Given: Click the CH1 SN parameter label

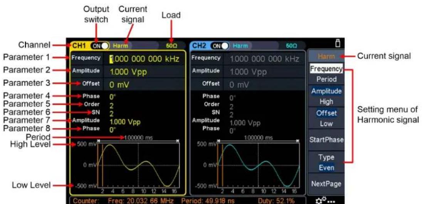Looking at the screenshot, I should point(96,112).
